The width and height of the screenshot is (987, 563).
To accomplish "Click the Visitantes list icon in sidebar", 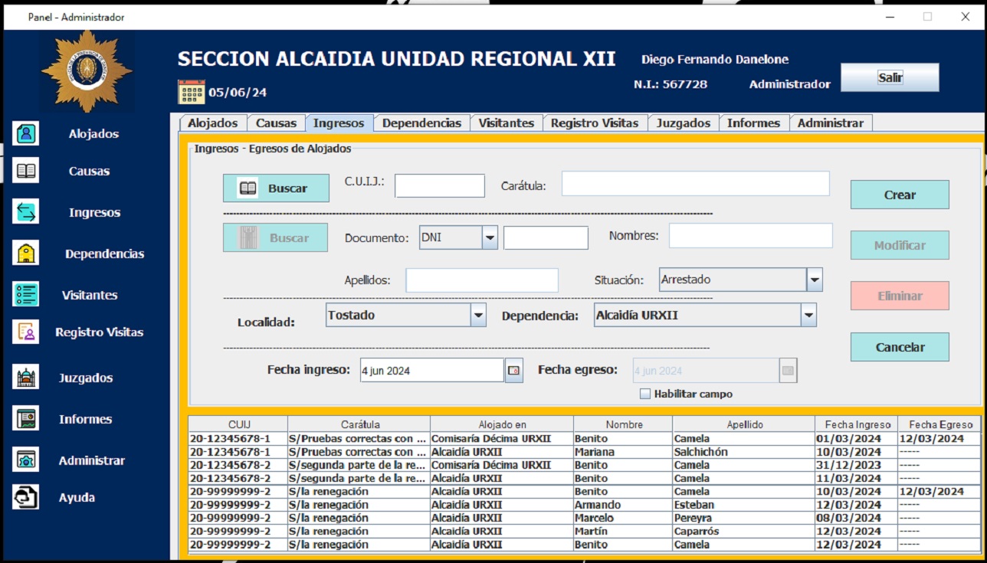I will 26,295.
